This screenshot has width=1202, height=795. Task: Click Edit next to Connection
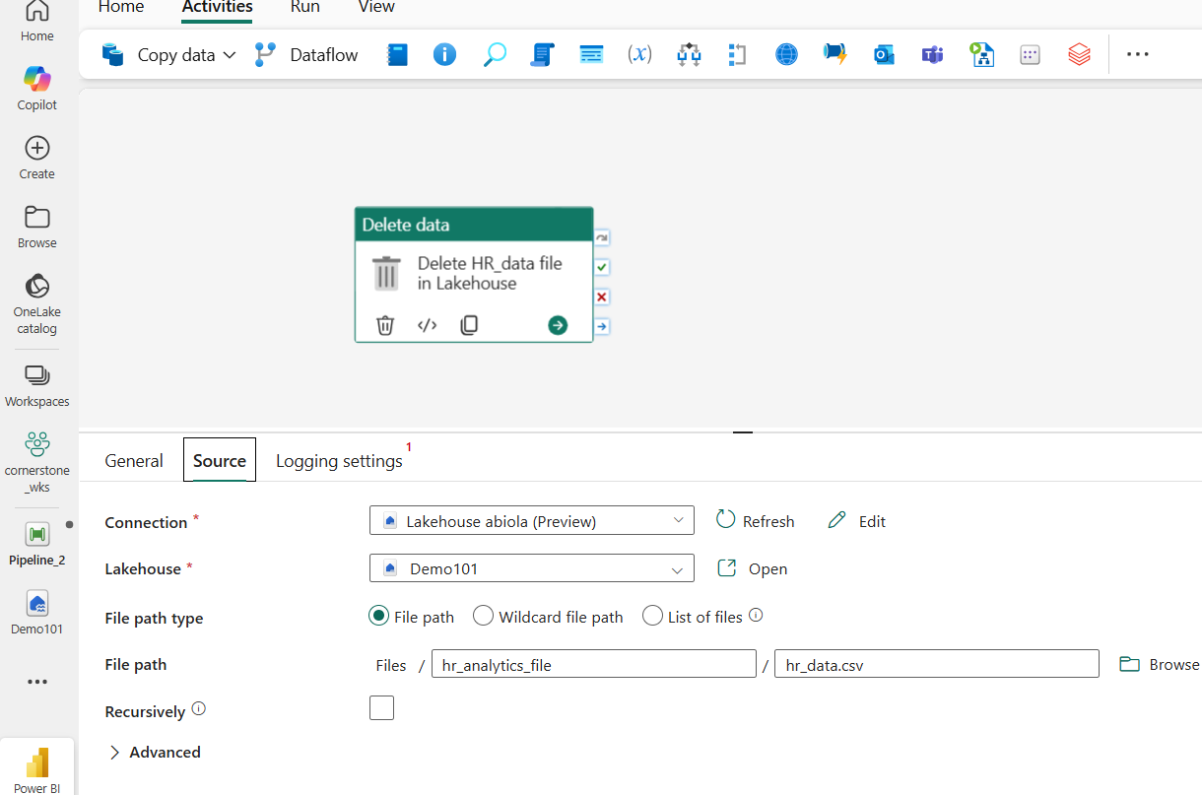[856, 521]
